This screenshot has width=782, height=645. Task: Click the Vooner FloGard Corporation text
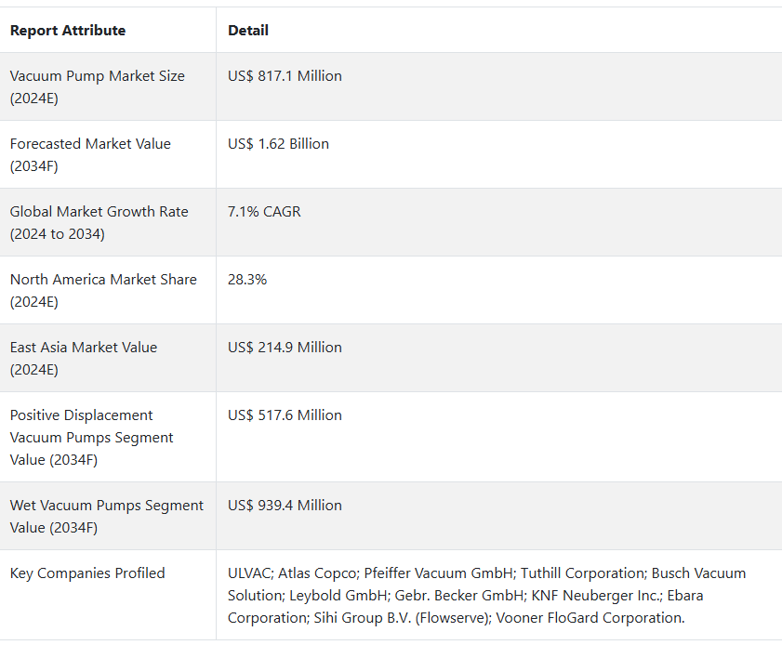pyautogui.click(x=590, y=618)
